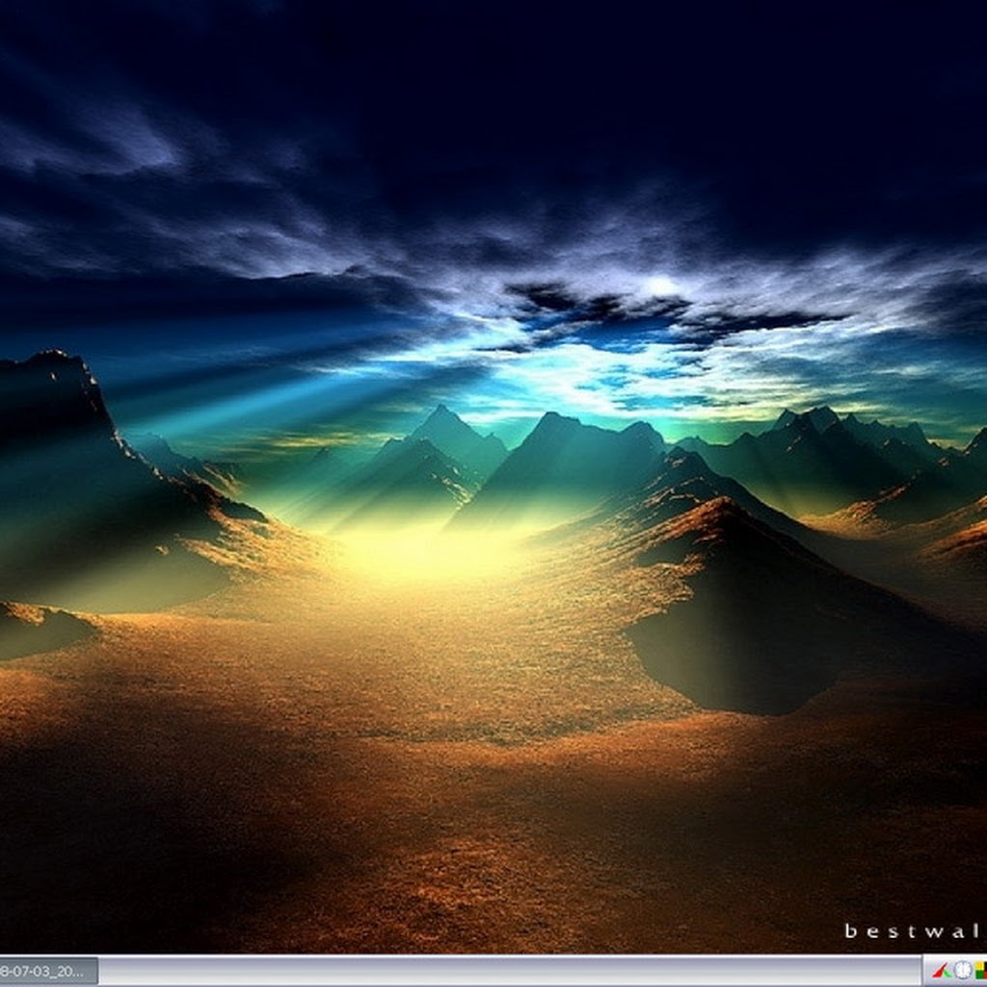Image resolution: width=987 pixels, height=987 pixels.
Task: Open the round clock tray icon
Action: click(963, 970)
